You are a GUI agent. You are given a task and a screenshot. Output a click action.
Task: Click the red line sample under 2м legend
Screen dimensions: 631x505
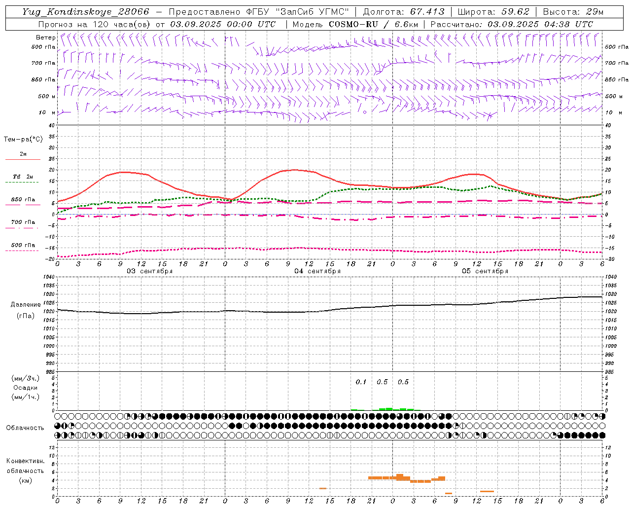tap(23, 160)
